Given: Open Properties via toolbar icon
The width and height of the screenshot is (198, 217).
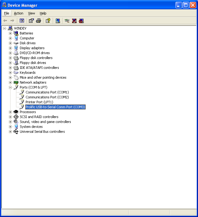Looking at the screenshot, I should pyautogui.click(x=31, y=21).
